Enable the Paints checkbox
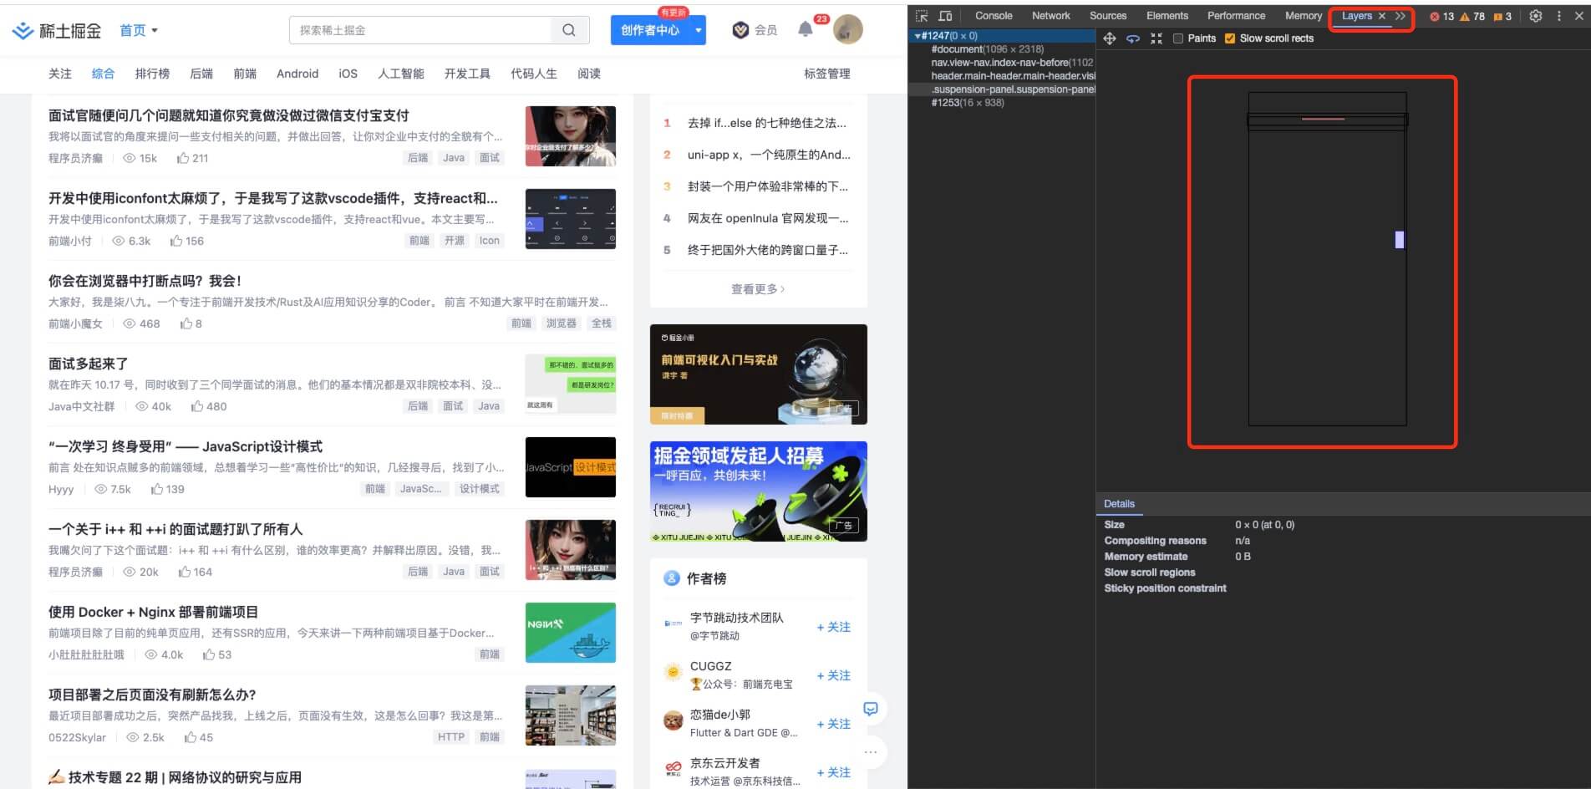Screen dimensions: 1591x789 point(1178,38)
